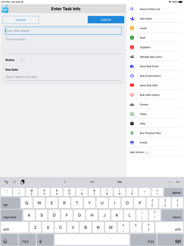The width and height of the screenshot is (184, 246).
Task: Click the Search Client List magnifier icon
Action: coord(132,9)
